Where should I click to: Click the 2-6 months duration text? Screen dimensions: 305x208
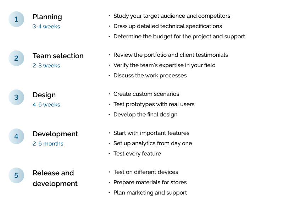coord(48,144)
